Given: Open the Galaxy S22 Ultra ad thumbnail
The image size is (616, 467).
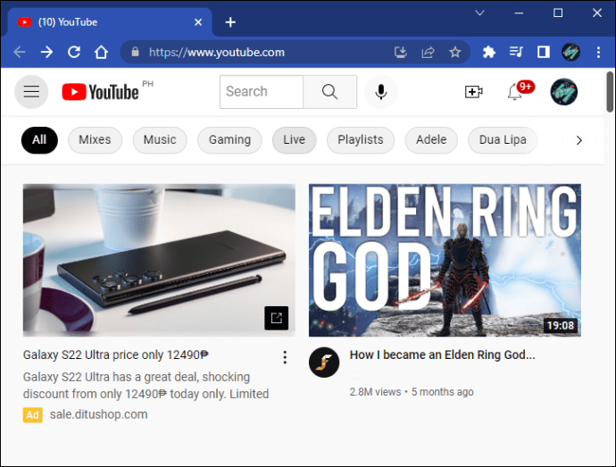Looking at the screenshot, I should click(x=159, y=260).
